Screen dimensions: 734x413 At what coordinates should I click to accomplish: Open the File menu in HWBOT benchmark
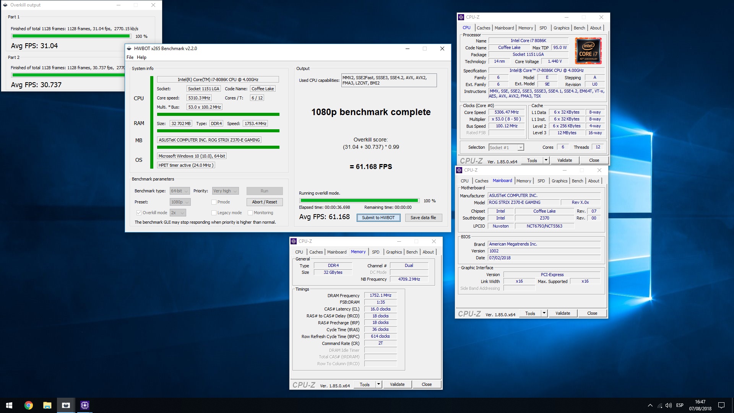[130, 57]
